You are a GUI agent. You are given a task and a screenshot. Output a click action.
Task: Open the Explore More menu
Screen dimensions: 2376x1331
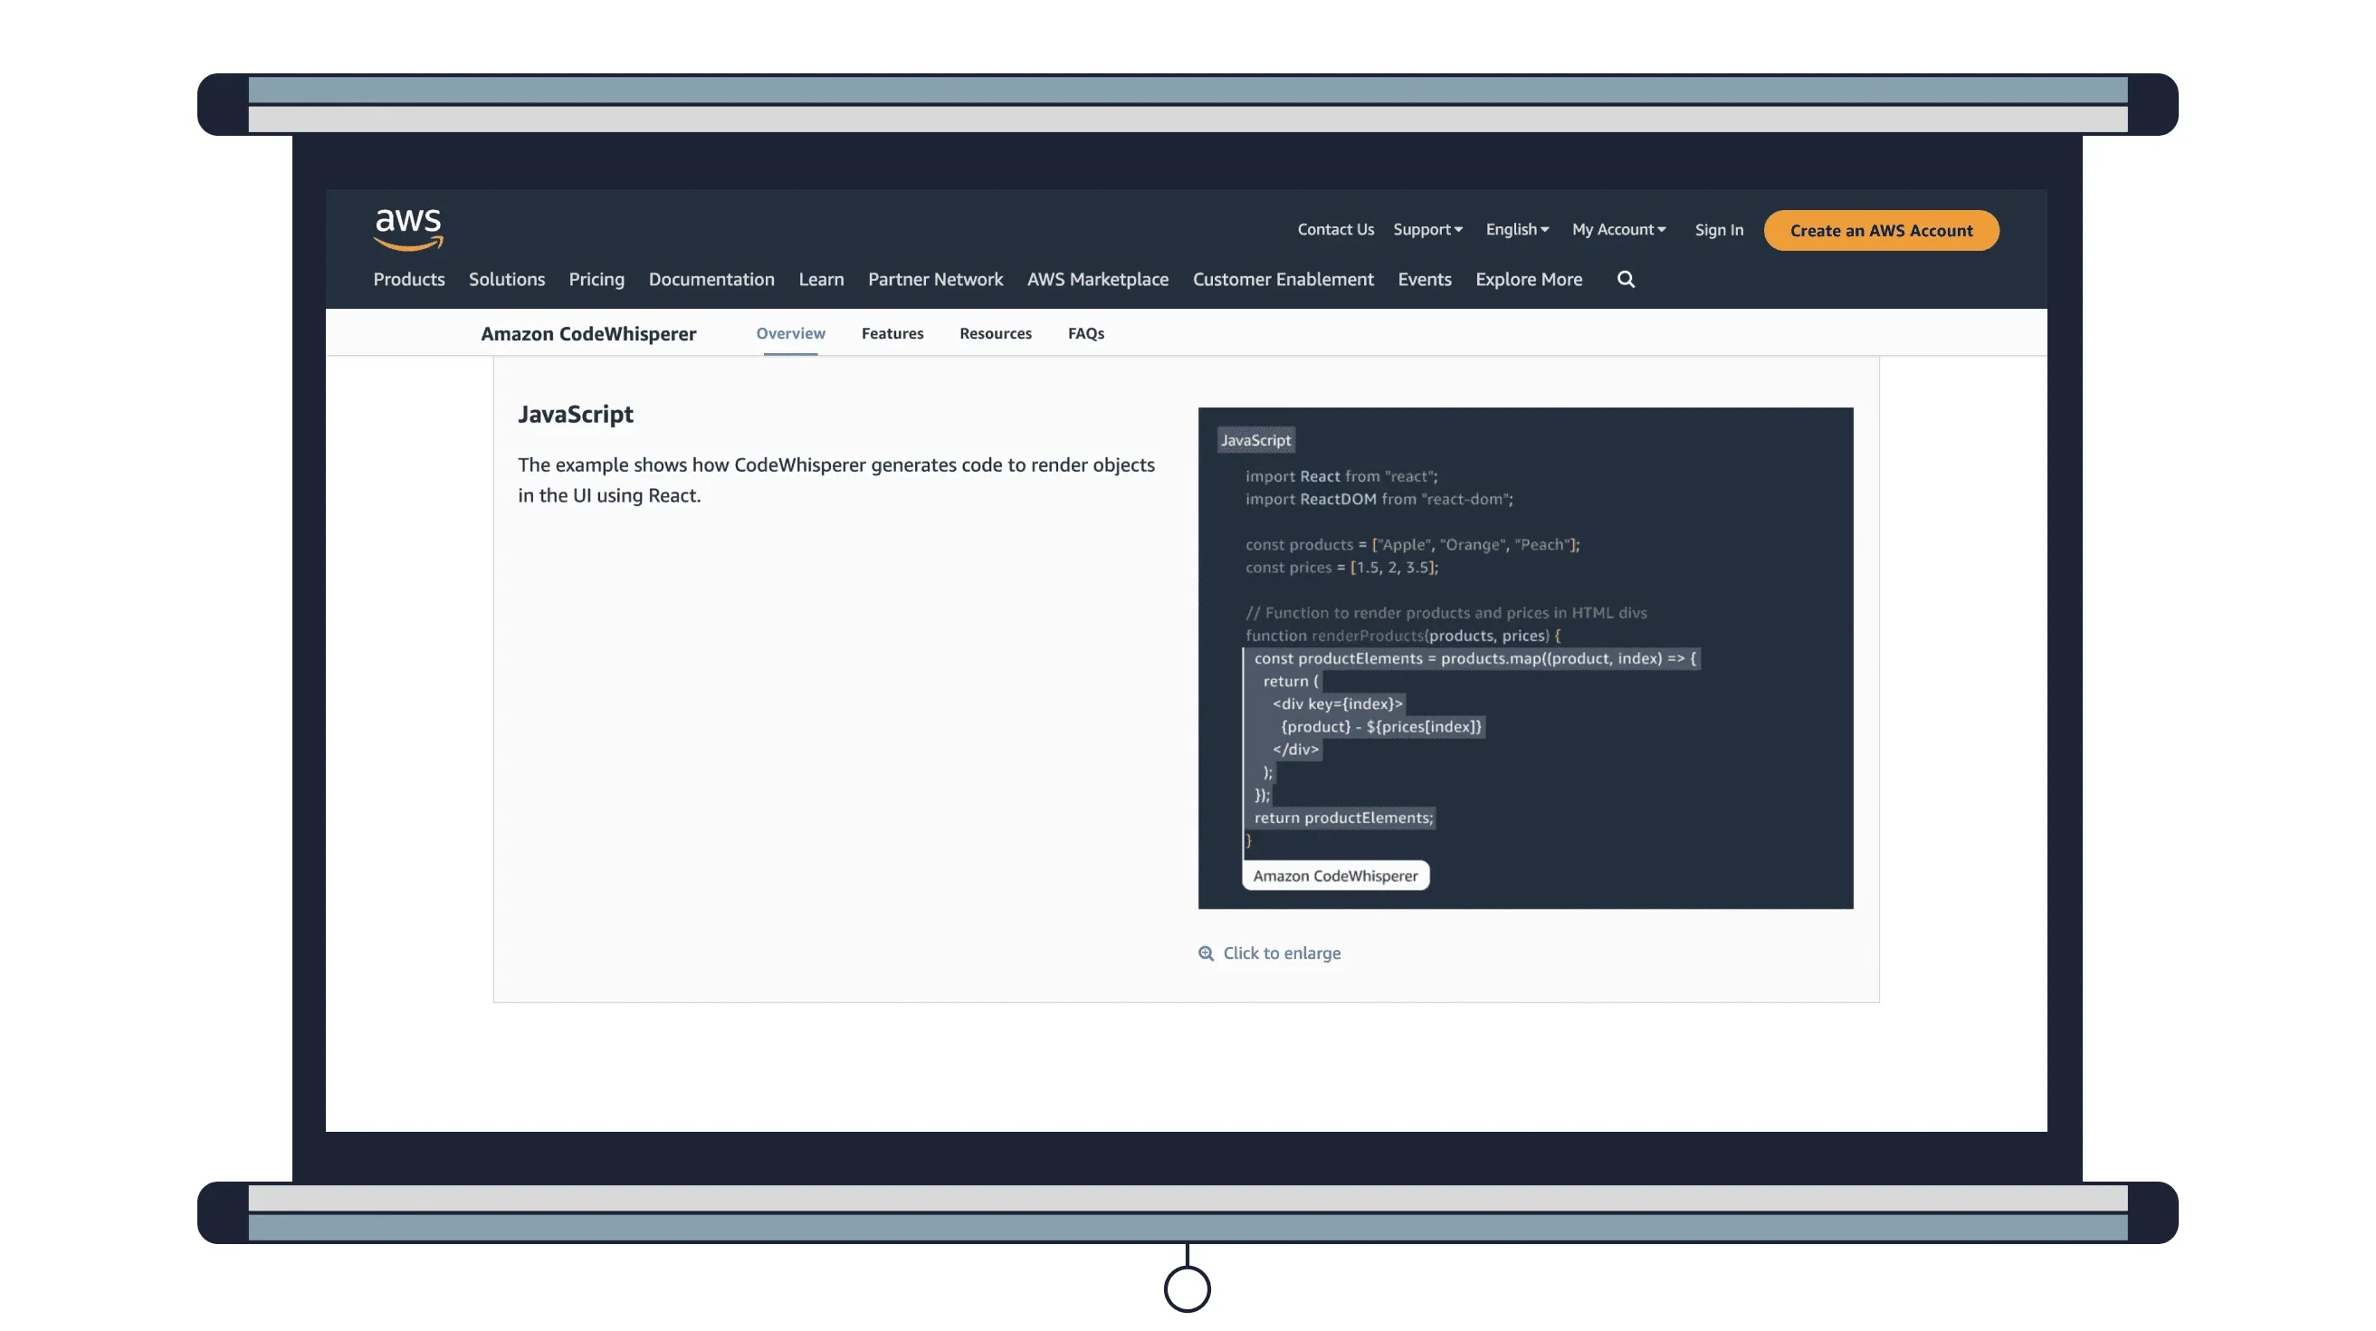click(1529, 280)
